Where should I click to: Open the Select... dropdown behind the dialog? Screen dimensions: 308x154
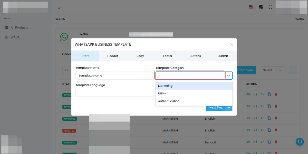(272, 70)
